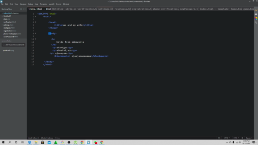Open the quickJS menu
This screenshot has height=145, width=258.
52,4
